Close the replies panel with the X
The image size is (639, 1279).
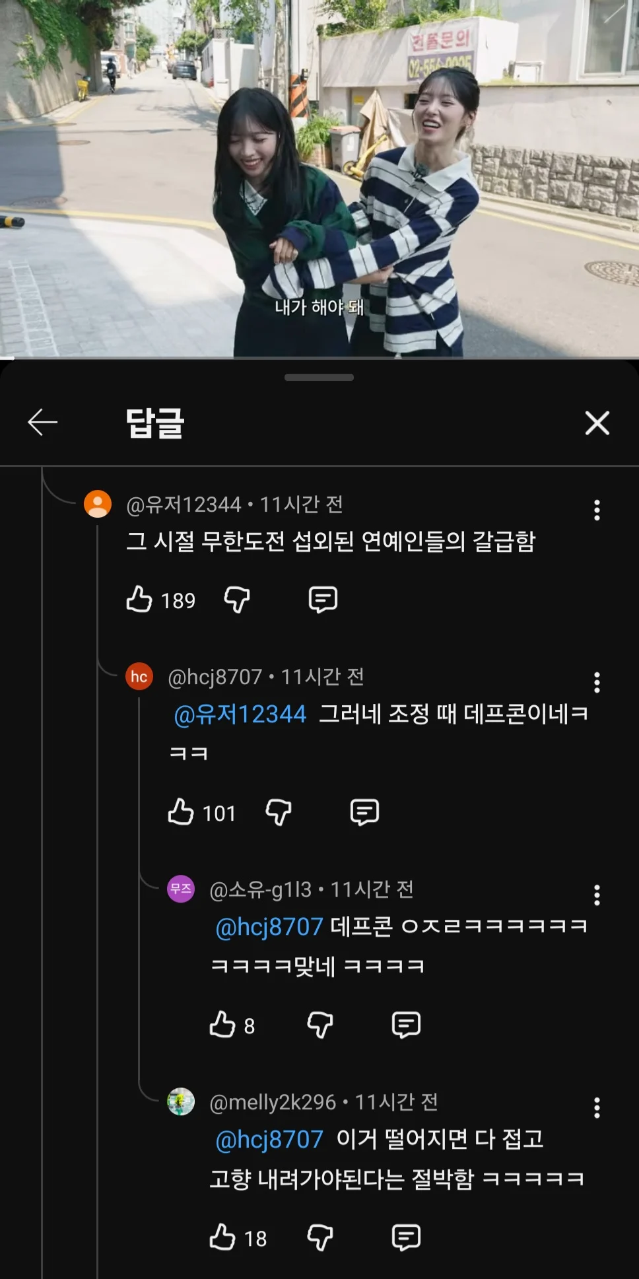pos(597,423)
